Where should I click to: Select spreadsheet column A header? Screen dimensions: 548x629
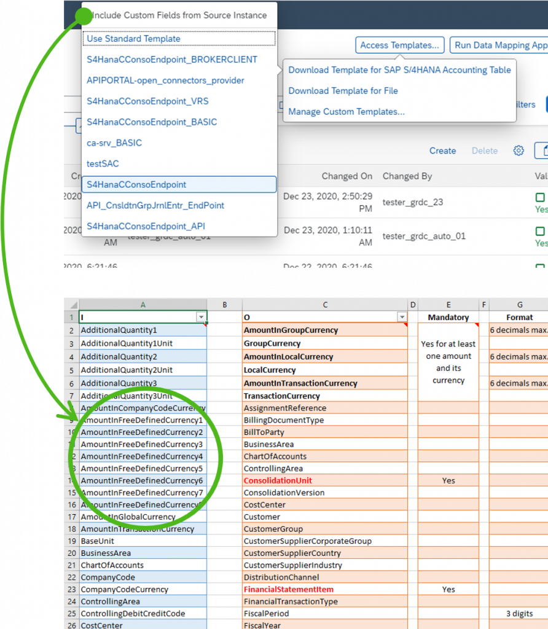click(x=143, y=305)
